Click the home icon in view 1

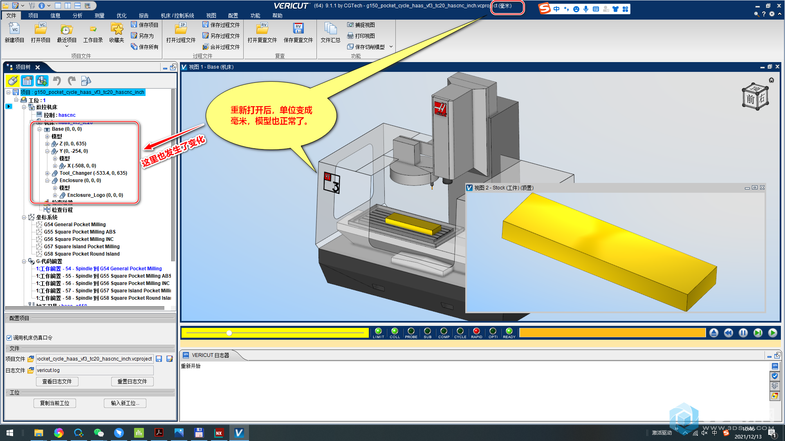[772, 80]
